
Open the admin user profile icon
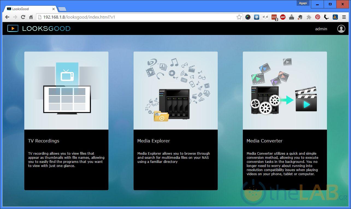coord(341,29)
